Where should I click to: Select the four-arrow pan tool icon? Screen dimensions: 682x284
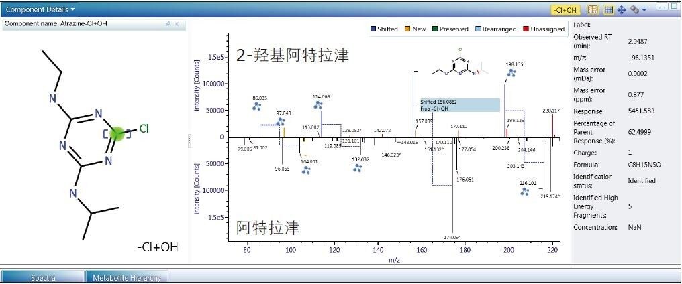[x=621, y=9]
